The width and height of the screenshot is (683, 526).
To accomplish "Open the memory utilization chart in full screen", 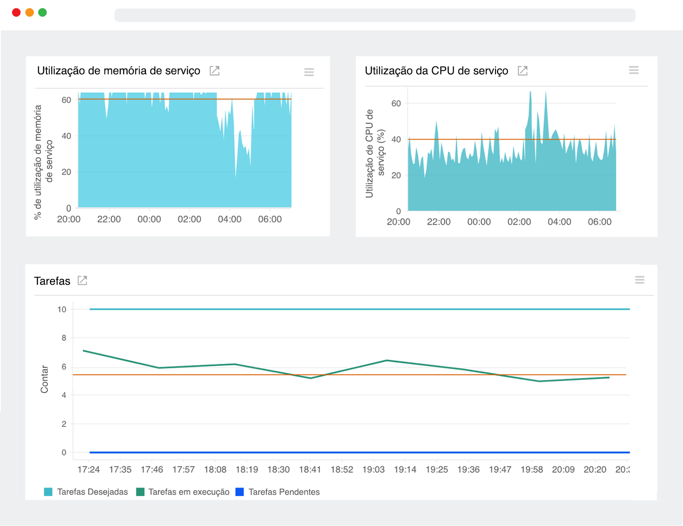I will pos(215,71).
